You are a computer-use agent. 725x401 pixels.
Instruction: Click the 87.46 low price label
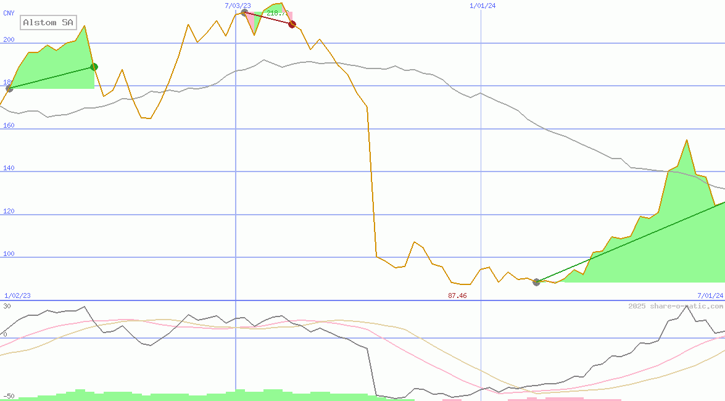(x=457, y=296)
